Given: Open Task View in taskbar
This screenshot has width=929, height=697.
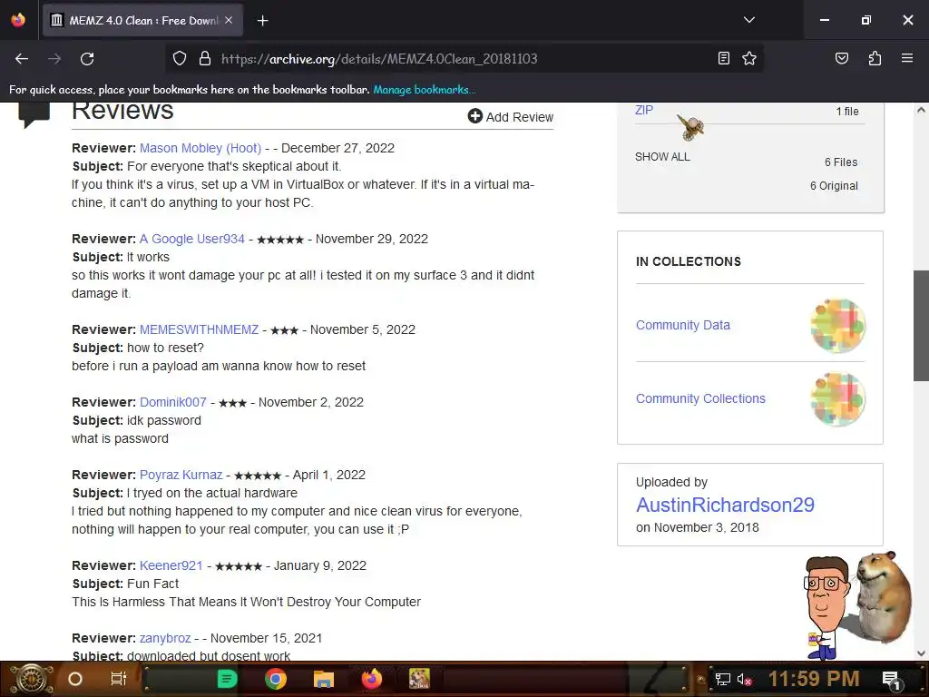Looking at the screenshot, I should pyautogui.click(x=119, y=679).
